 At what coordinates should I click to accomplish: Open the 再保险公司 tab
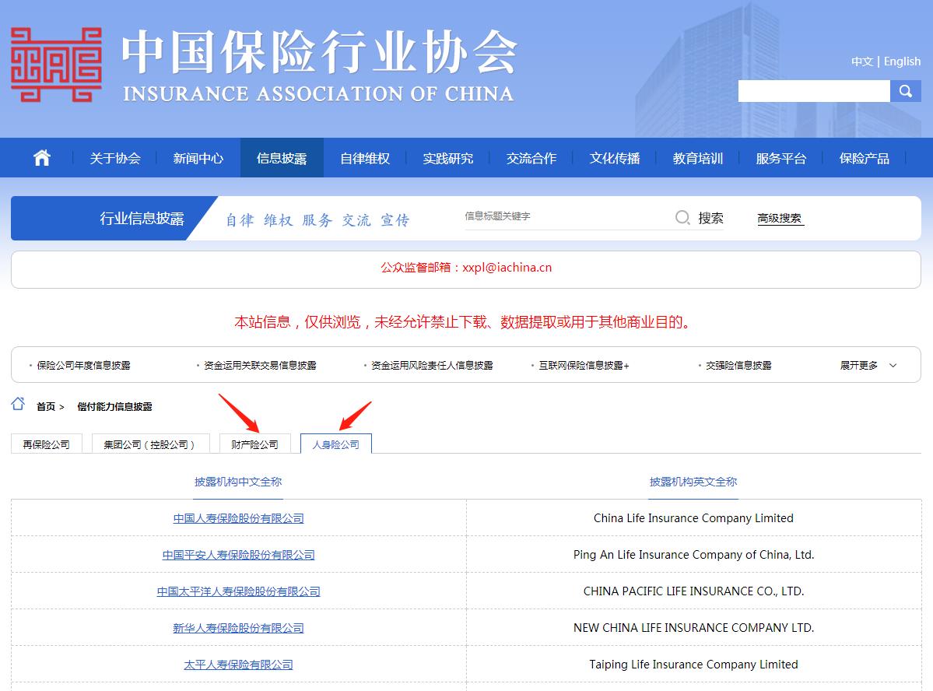46,444
